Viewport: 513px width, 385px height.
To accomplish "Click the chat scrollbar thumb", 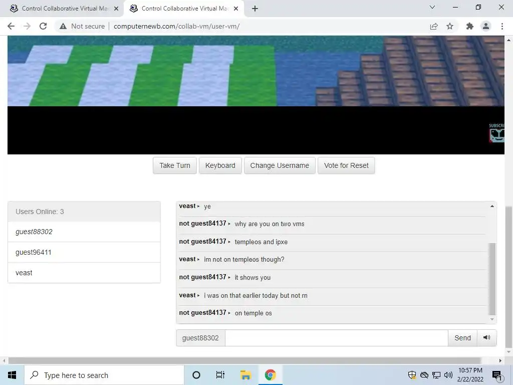I will point(492,279).
